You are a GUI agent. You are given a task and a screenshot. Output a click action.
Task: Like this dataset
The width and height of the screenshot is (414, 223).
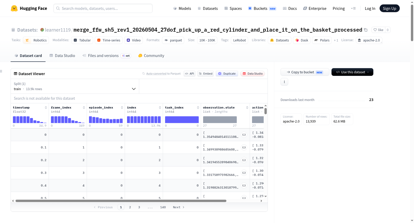[378, 30]
